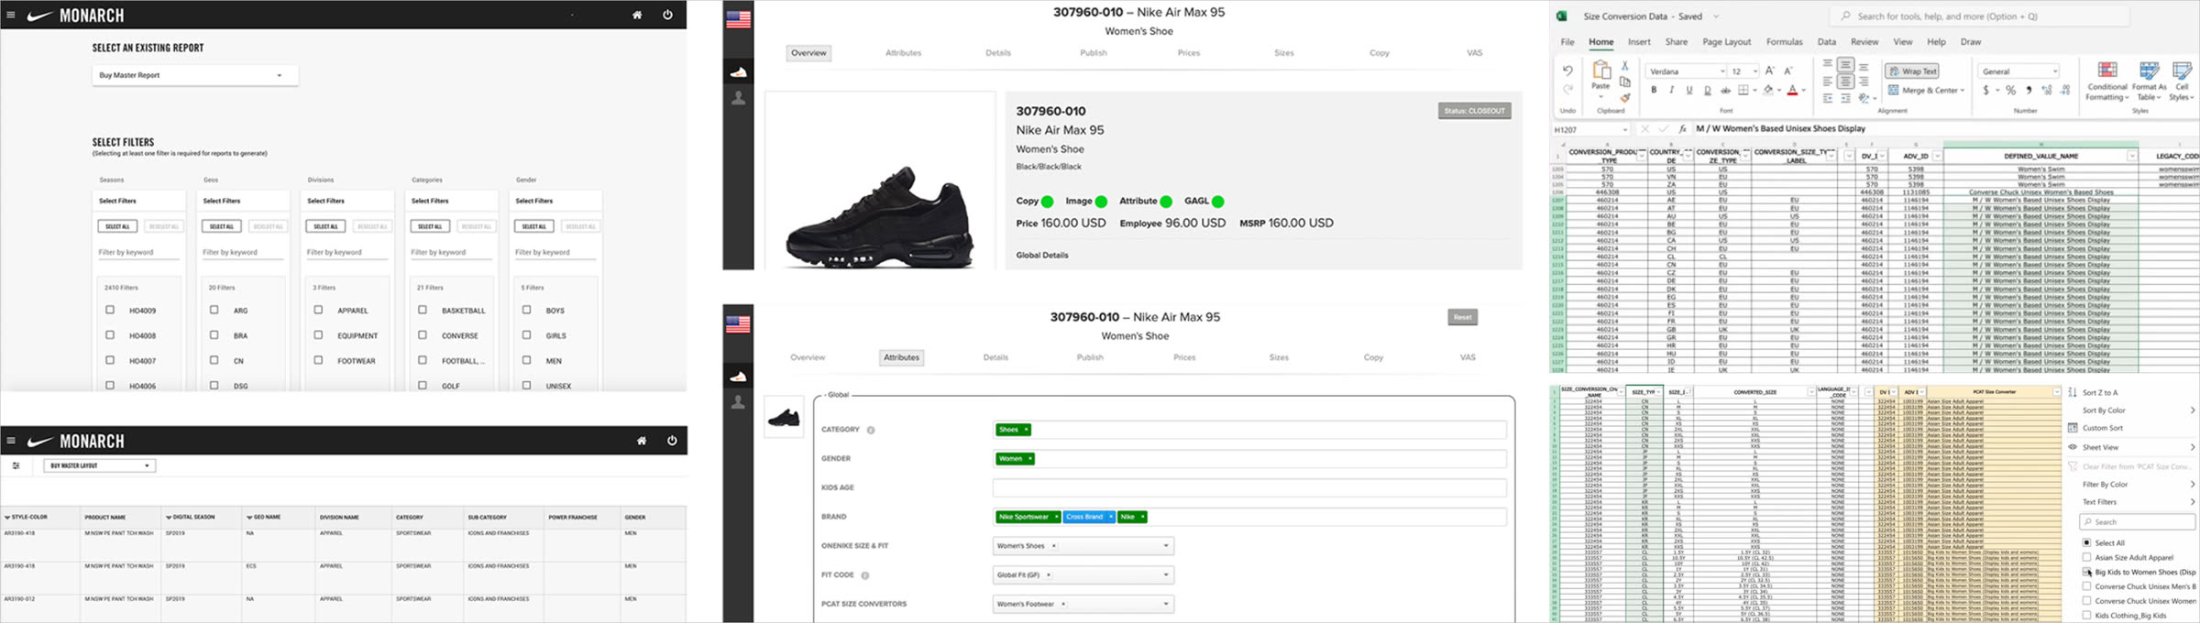This screenshot has height=623, width=2200.
Task: Toggle Underline in Excel ribbon
Action: pyautogui.click(x=1689, y=91)
